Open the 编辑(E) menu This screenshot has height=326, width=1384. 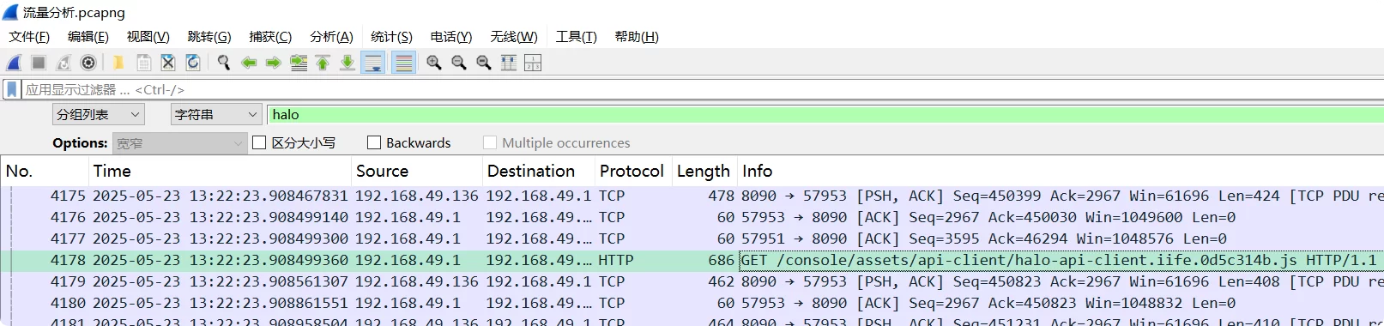point(88,36)
